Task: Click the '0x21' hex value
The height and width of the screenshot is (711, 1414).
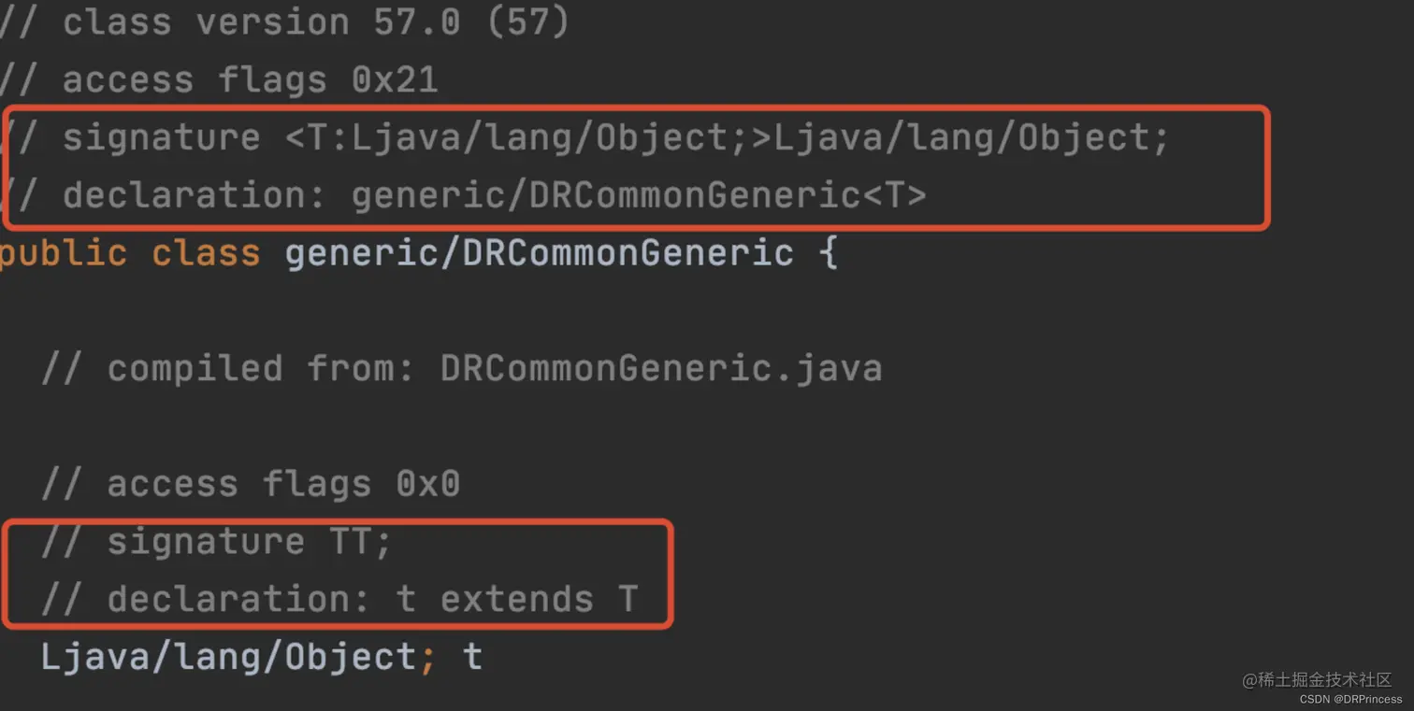Action: 395,79
